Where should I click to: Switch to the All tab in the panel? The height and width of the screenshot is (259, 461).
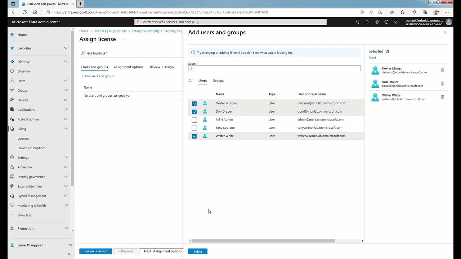click(x=190, y=81)
